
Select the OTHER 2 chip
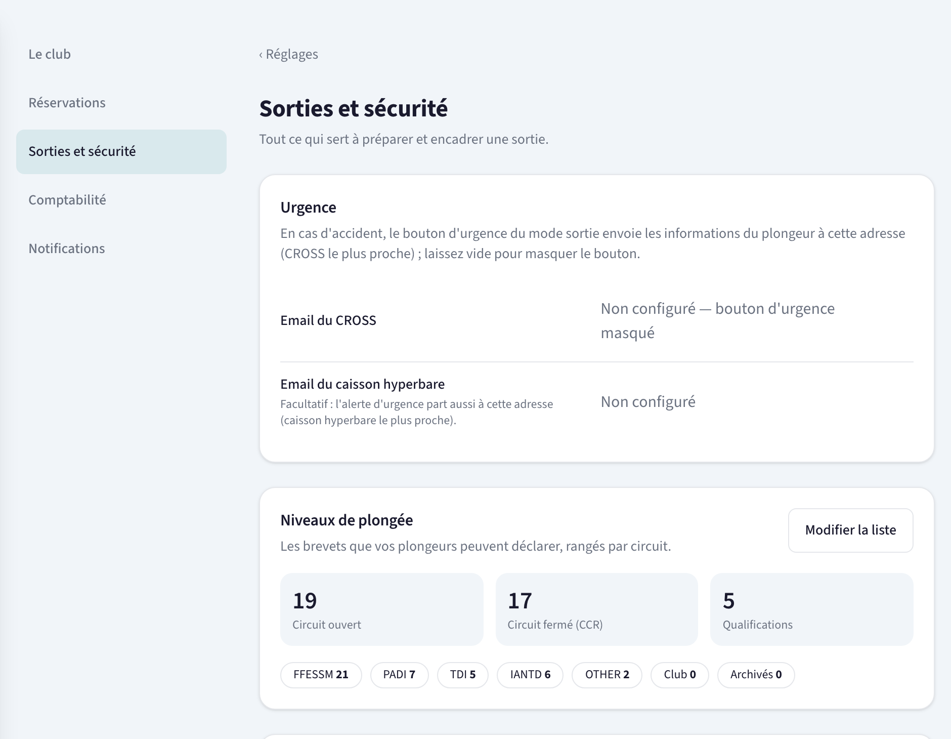click(x=607, y=675)
